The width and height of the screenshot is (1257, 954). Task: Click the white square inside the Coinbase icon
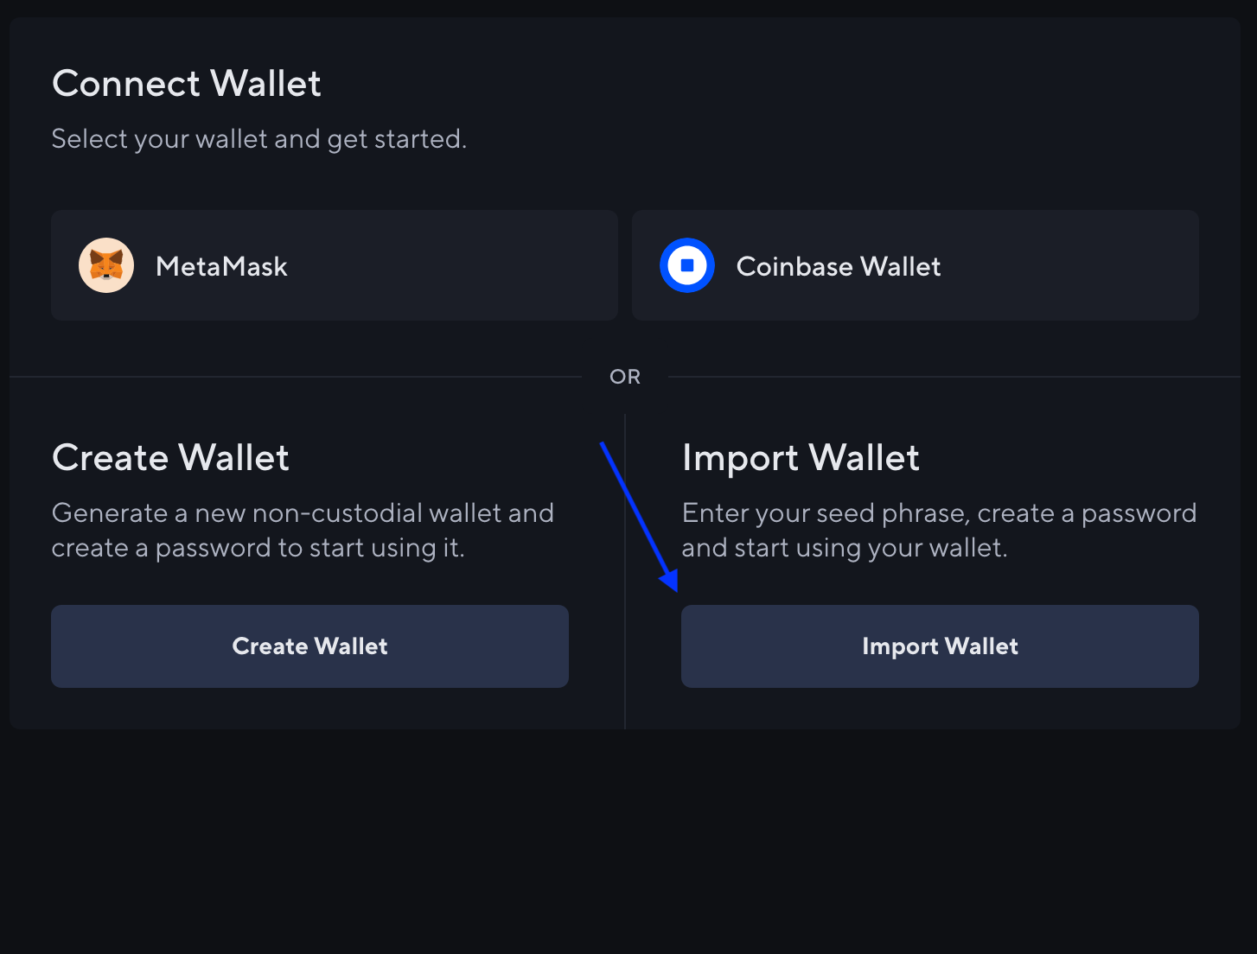[x=686, y=265]
